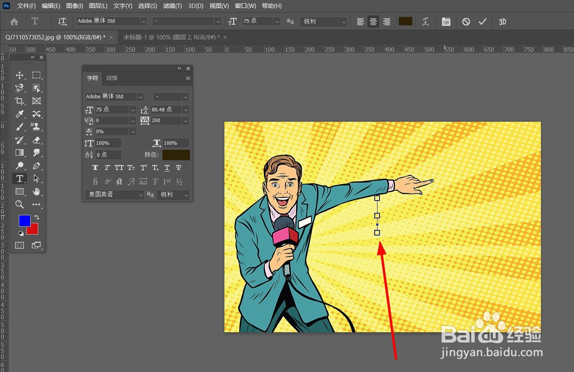
Task: Select the Object Selection tool
Action: pyautogui.click(x=36, y=88)
